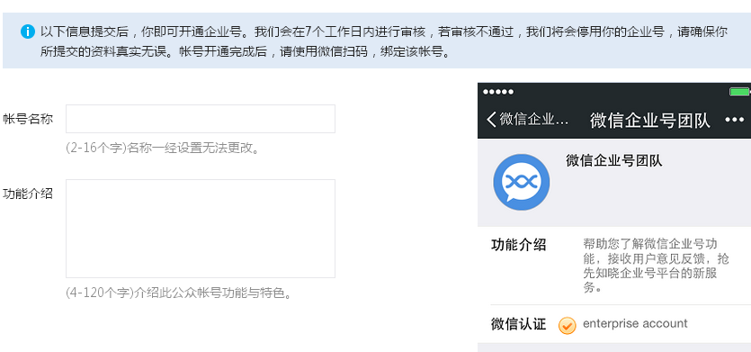Viewport: 751px width, 352px height.
Task: Tap the back chevron beside 微信企业… in the phone preview
Action: (x=491, y=119)
